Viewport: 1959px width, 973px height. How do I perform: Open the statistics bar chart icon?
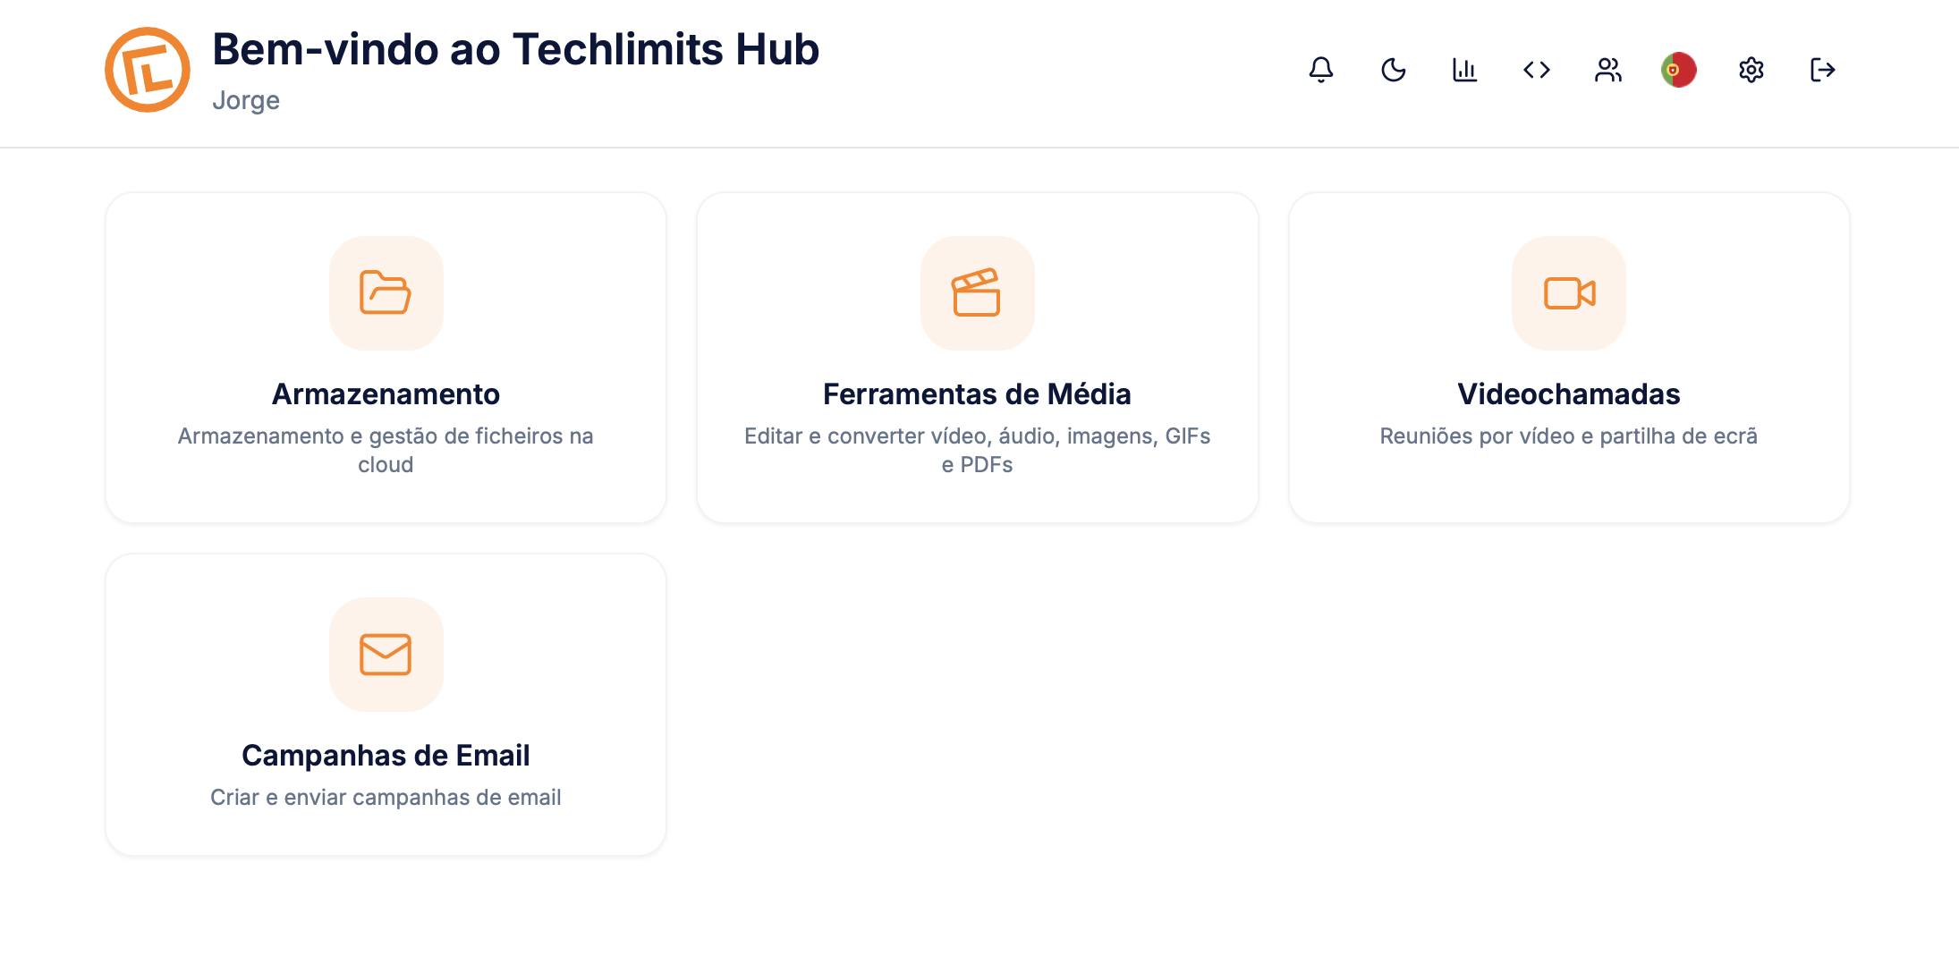[x=1464, y=70]
